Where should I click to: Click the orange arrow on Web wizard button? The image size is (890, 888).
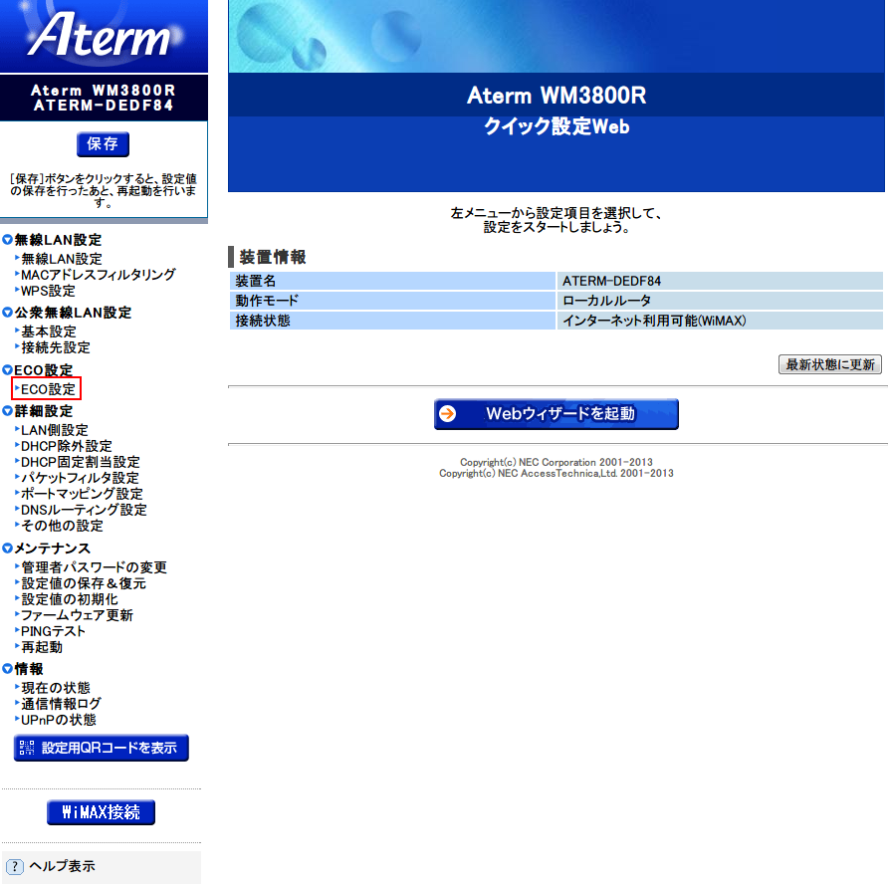click(x=449, y=414)
